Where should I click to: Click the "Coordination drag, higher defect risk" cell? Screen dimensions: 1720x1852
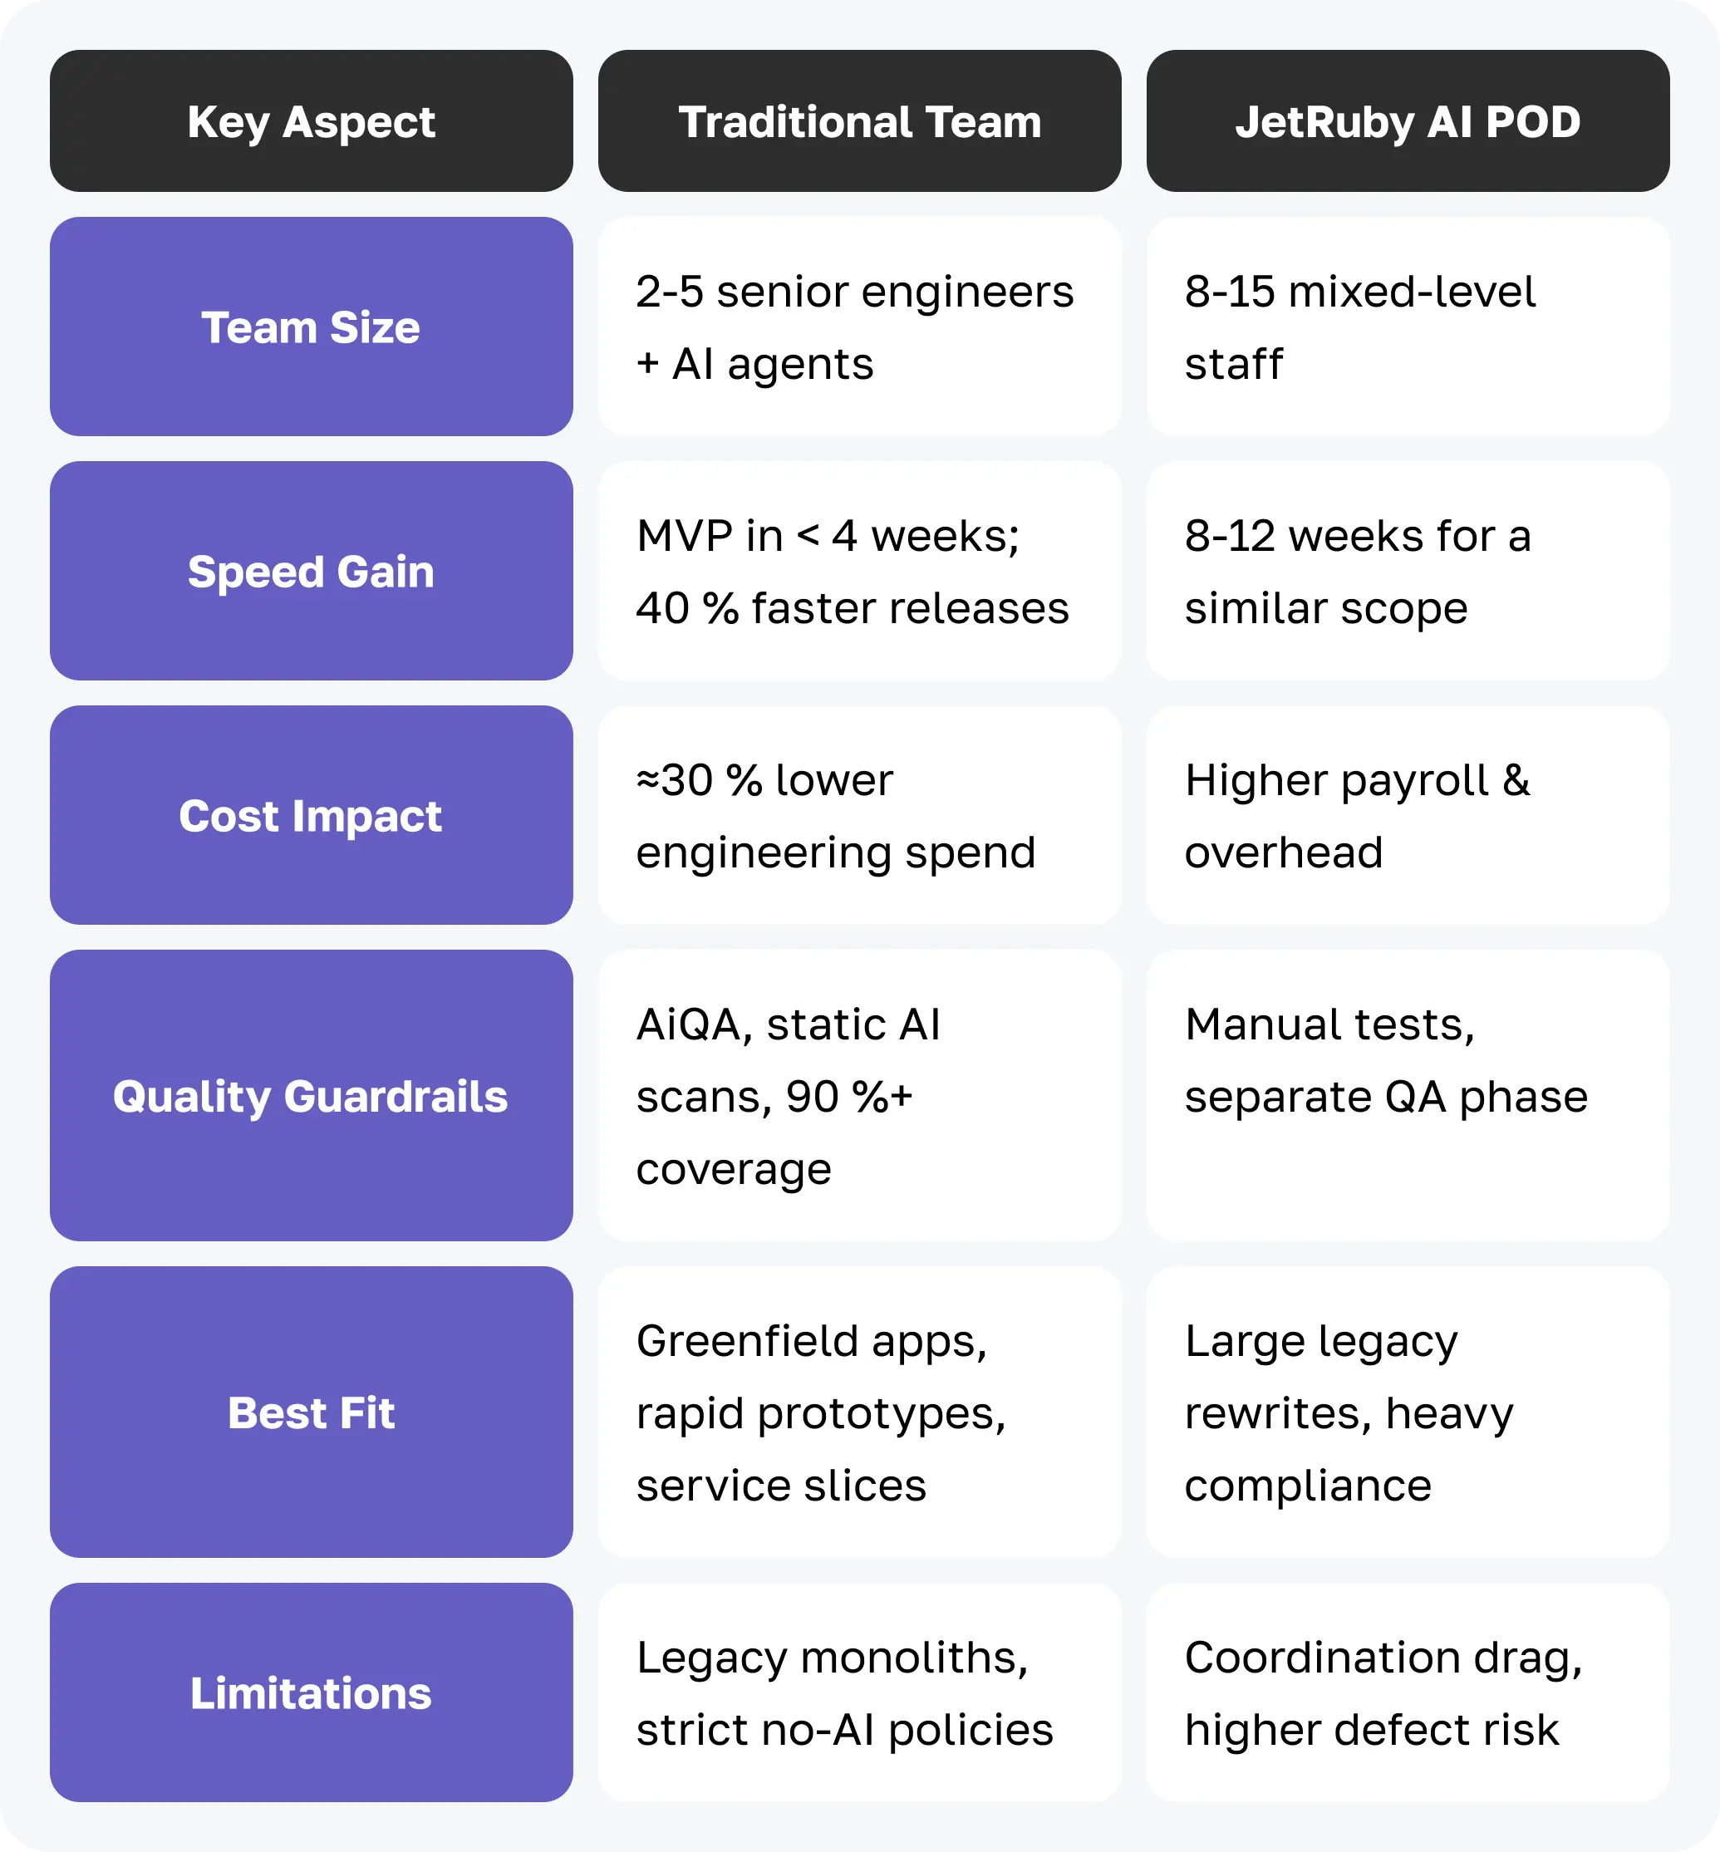click(1408, 1692)
